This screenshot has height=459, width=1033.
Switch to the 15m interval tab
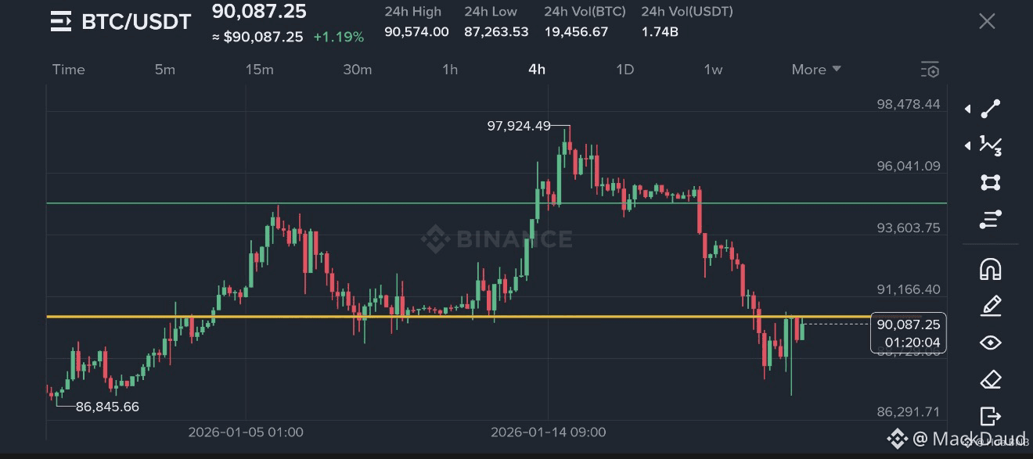click(x=259, y=70)
